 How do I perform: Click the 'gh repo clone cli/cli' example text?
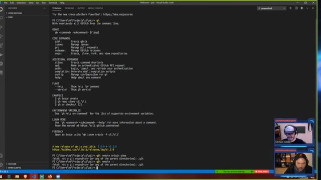[x=72, y=101]
